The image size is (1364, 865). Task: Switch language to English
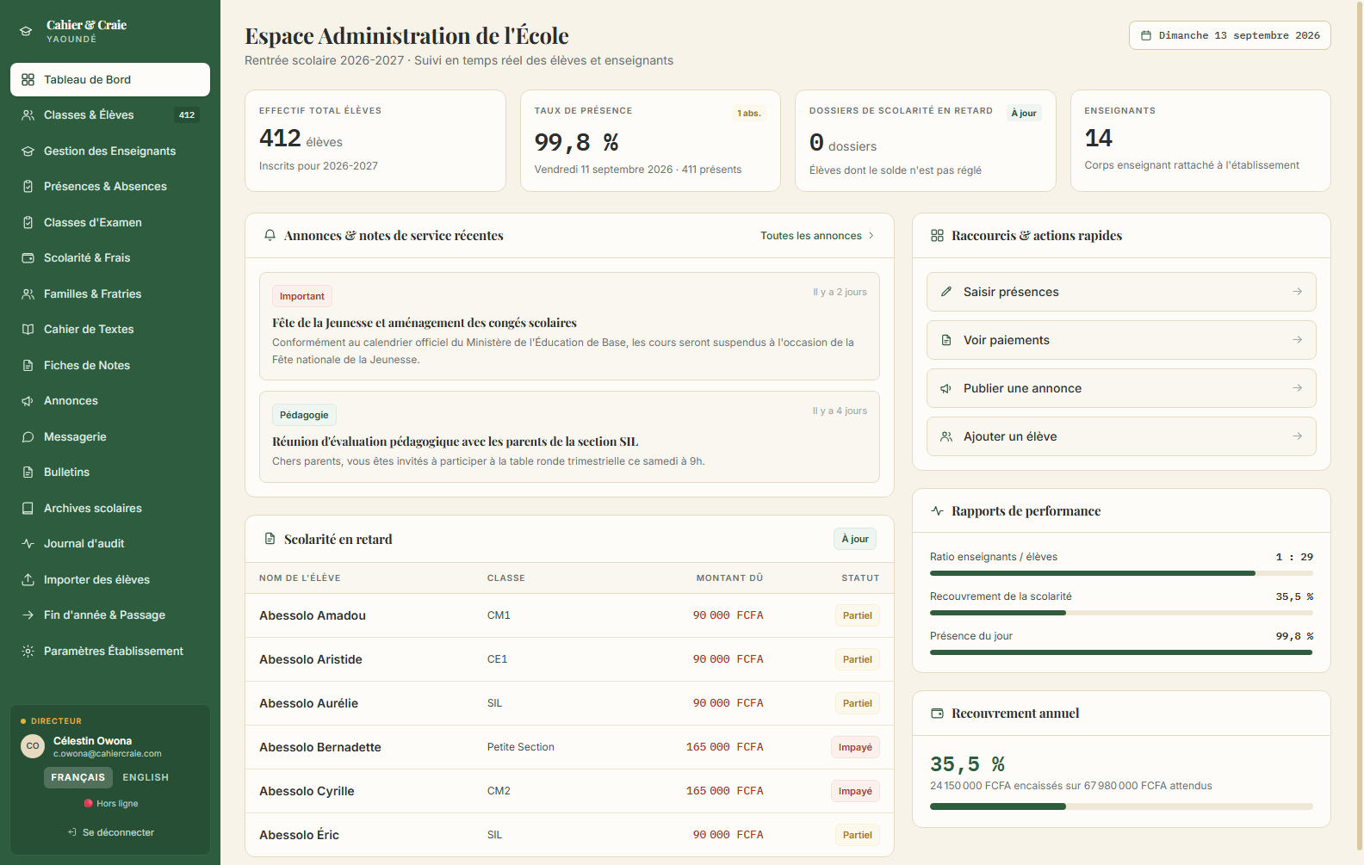click(x=146, y=777)
